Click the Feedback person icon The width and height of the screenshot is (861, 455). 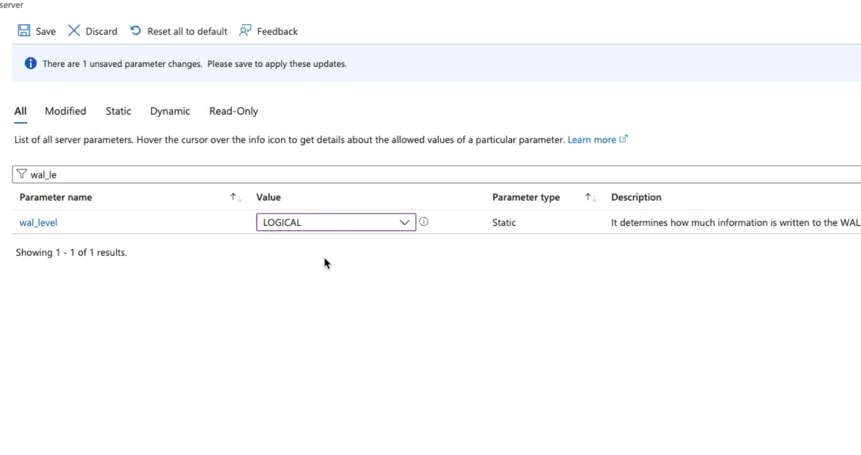[246, 31]
